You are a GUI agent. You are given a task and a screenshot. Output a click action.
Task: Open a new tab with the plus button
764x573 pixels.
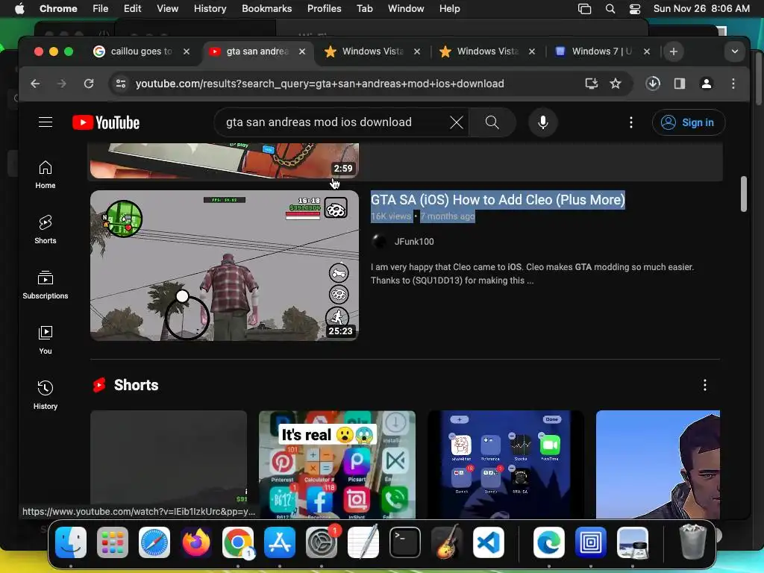pyautogui.click(x=674, y=51)
